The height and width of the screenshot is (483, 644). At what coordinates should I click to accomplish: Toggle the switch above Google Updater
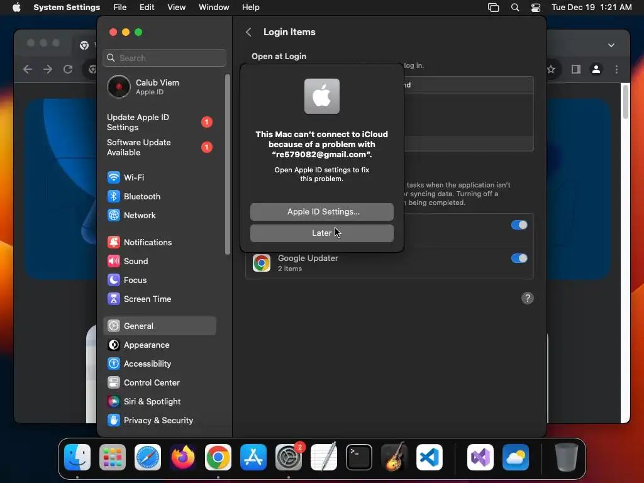519,225
